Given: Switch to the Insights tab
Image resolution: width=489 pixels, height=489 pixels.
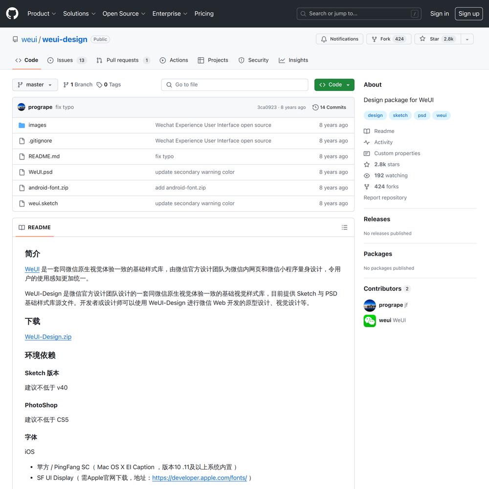Looking at the screenshot, I should coord(293,60).
